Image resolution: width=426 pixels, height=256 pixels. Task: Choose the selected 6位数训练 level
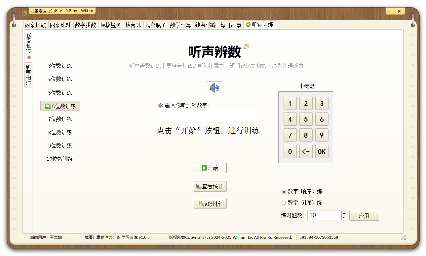[60, 106]
